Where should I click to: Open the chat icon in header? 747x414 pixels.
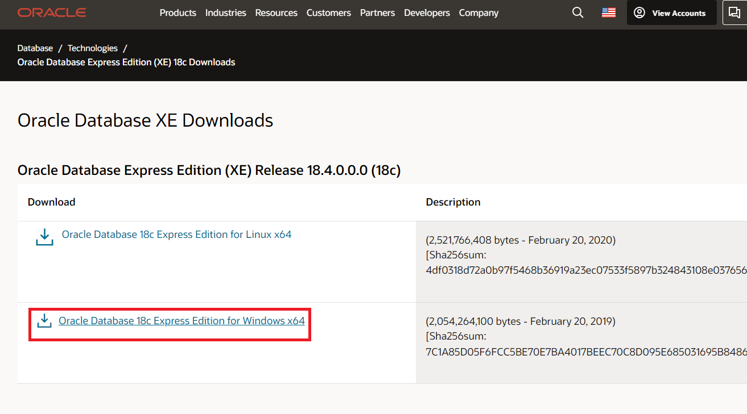[734, 12]
